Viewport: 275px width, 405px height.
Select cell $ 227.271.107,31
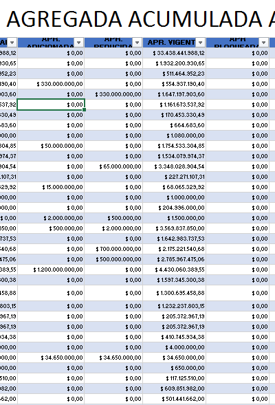pos(175,177)
